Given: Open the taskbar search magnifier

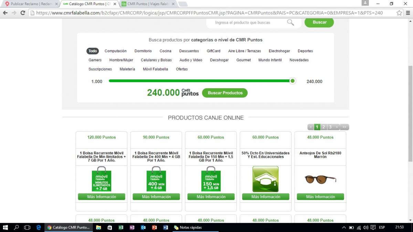Looking at the screenshot, I should pos(16,227).
